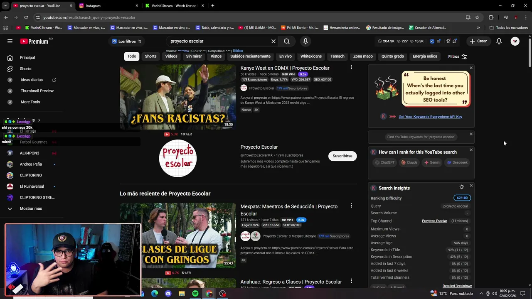This screenshot has height=299, width=532.
Task: Open Get Your Keywords Everywhere API Key link
Action: click(430, 117)
